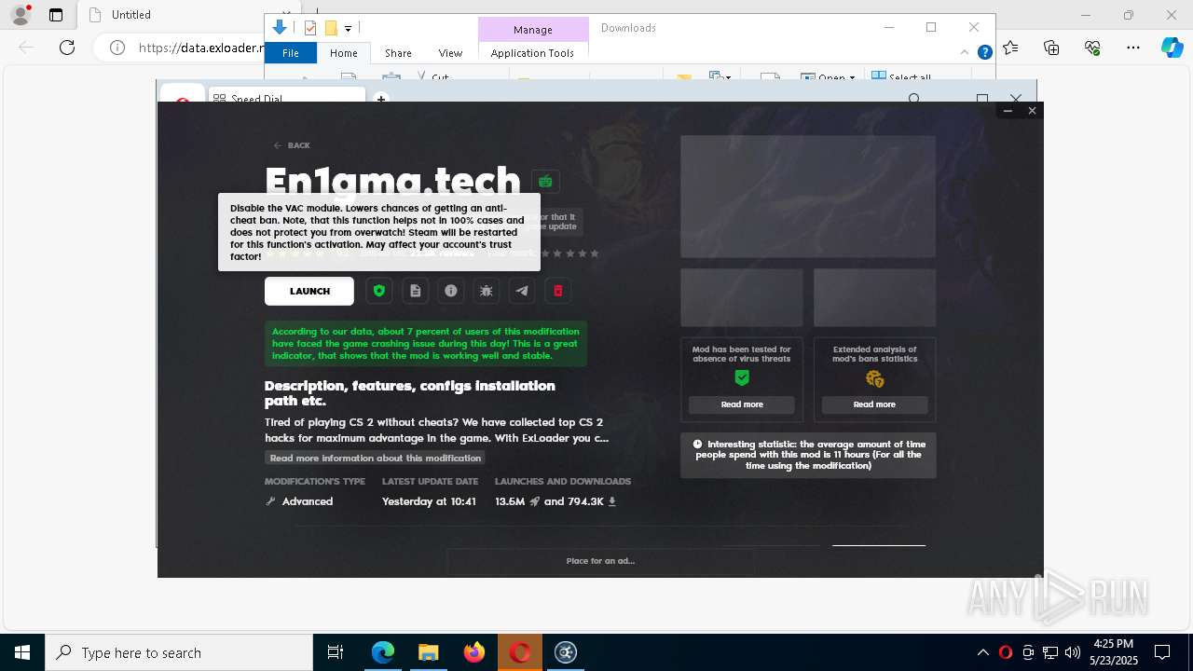The height and width of the screenshot is (671, 1193).
Task: Open Edge browser essentials heart icon
Action: (x=1092, y=48)
